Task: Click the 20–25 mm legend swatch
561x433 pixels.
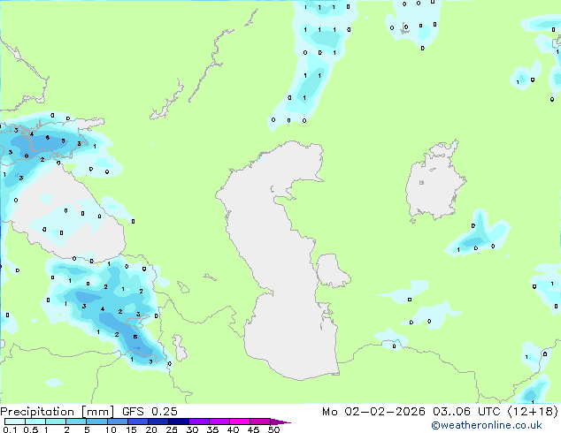Action: click(158, 422)
